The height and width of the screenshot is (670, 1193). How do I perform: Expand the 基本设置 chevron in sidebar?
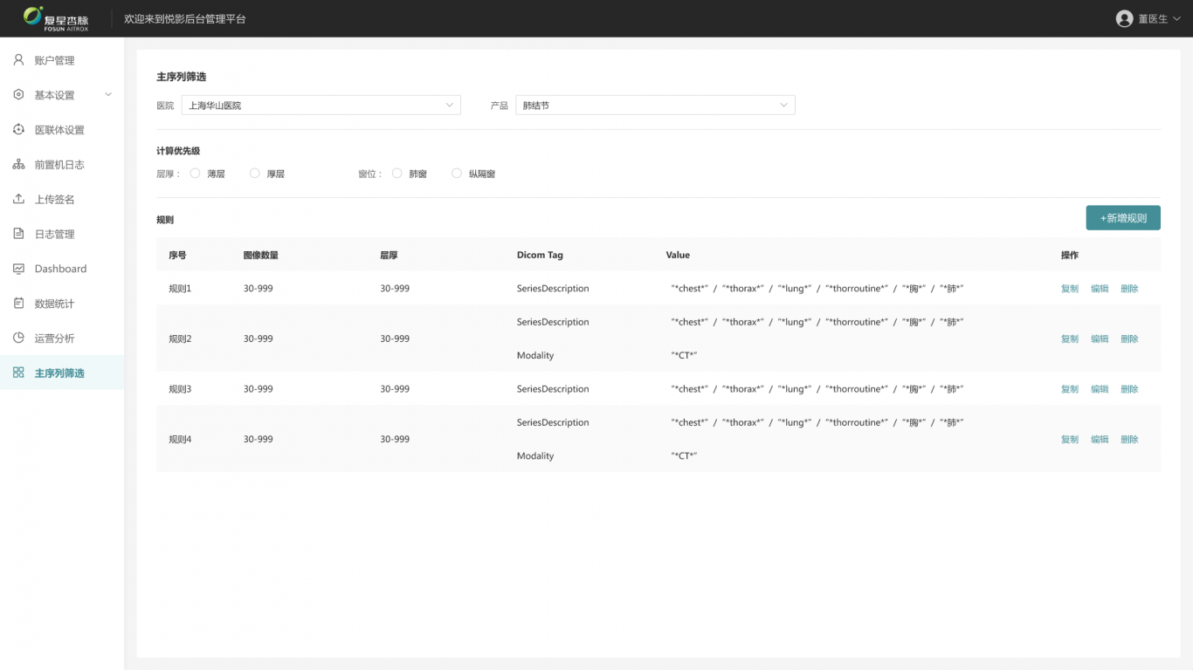(x=108, y=95)
